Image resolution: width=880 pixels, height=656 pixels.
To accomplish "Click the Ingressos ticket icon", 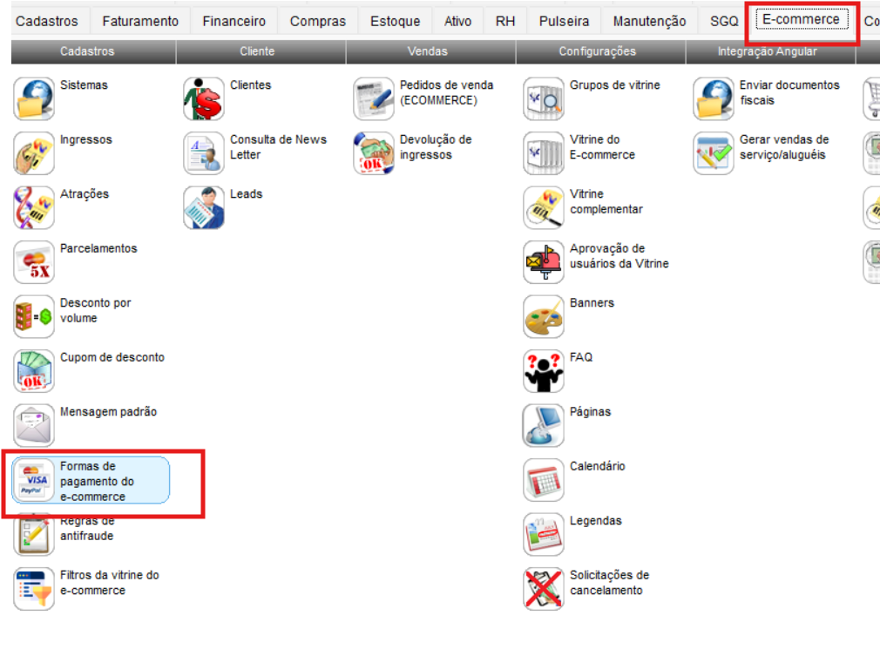I will [34, 153].
